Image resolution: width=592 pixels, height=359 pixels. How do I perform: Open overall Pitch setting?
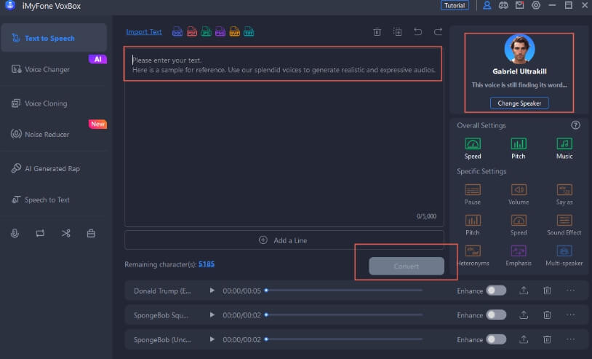coord(519,149)
